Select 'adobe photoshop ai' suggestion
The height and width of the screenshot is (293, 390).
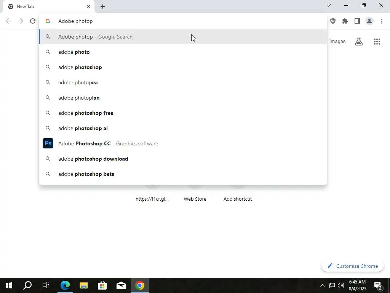point(183,128)
